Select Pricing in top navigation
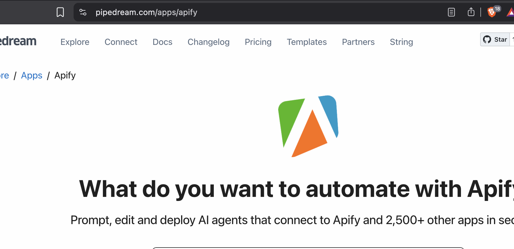The height and width of the screenshot is (249, 514). pos(258,42)
